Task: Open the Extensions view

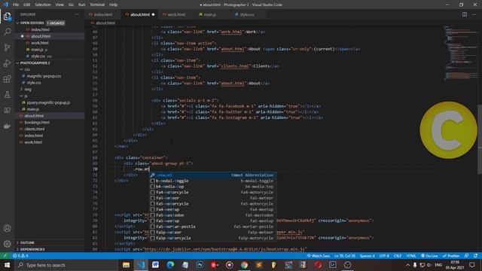Action: coord(7,79)
